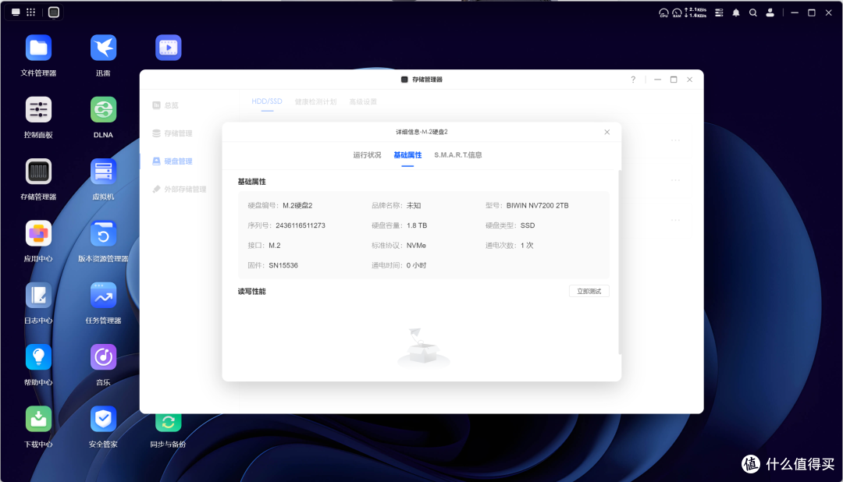Click the help question mark in 存储管理器
This screenshot has height=482, width=843.
[x=633, y=80]
